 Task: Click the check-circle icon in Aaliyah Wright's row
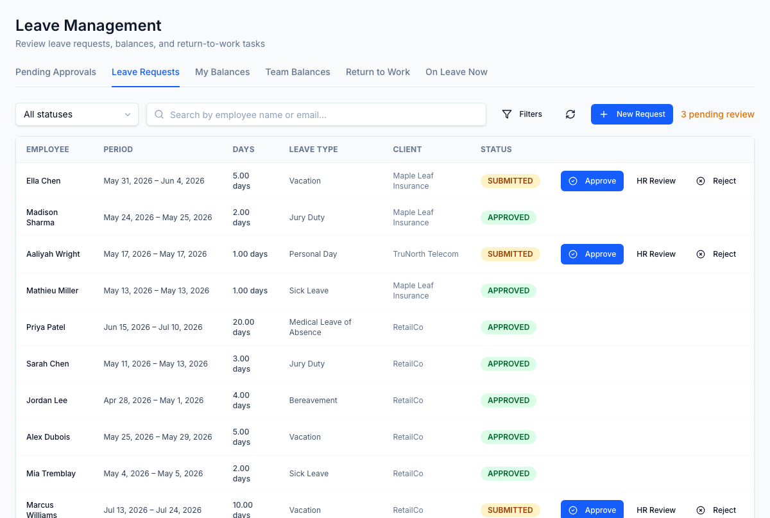pos(573,254)
